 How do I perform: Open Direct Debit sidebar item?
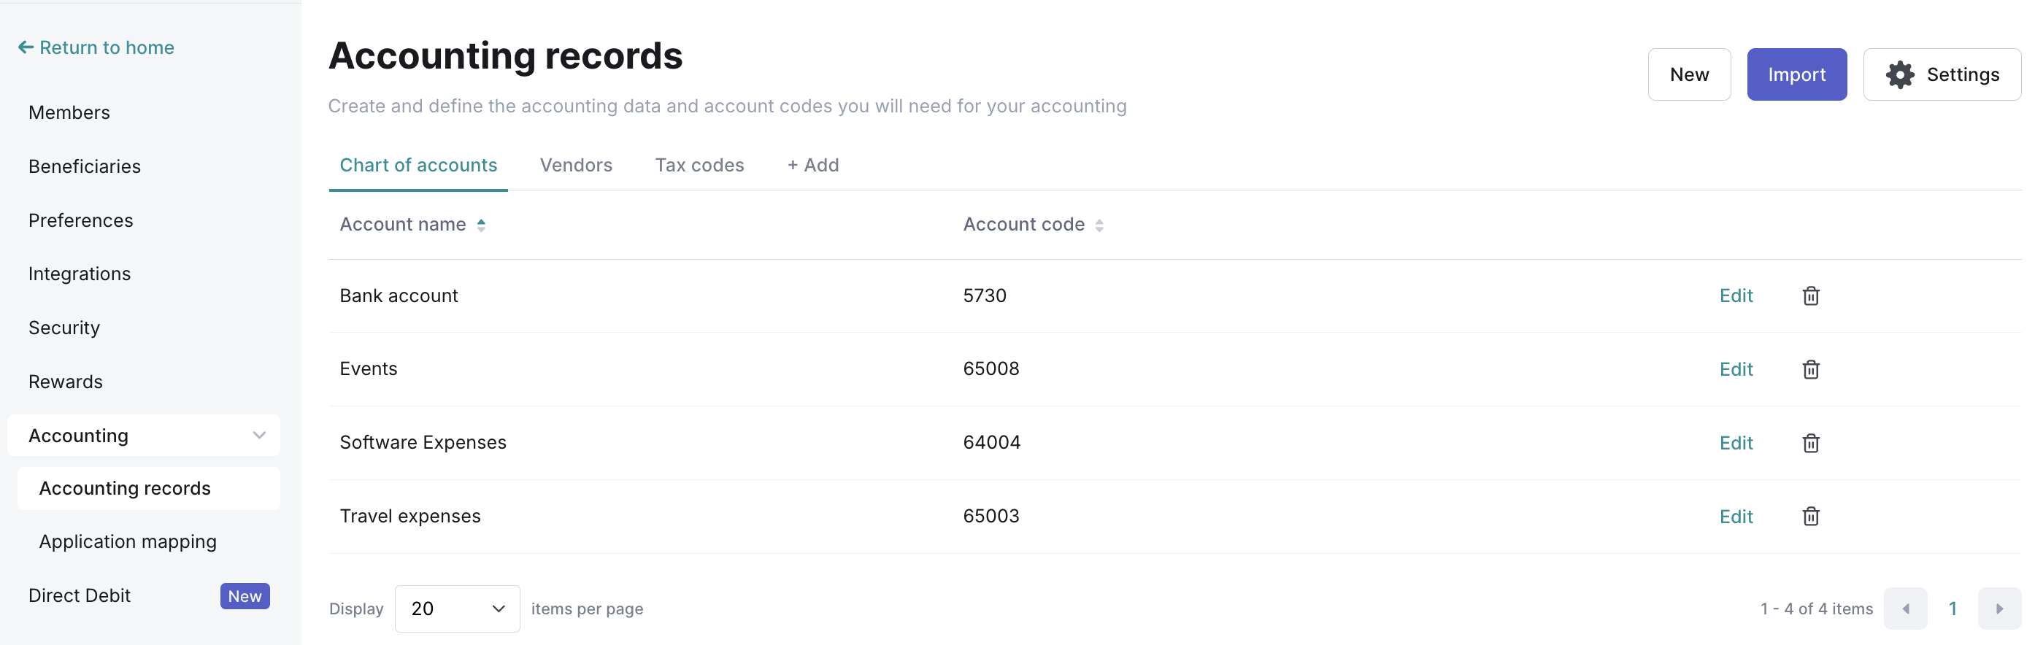coord(80,595)
